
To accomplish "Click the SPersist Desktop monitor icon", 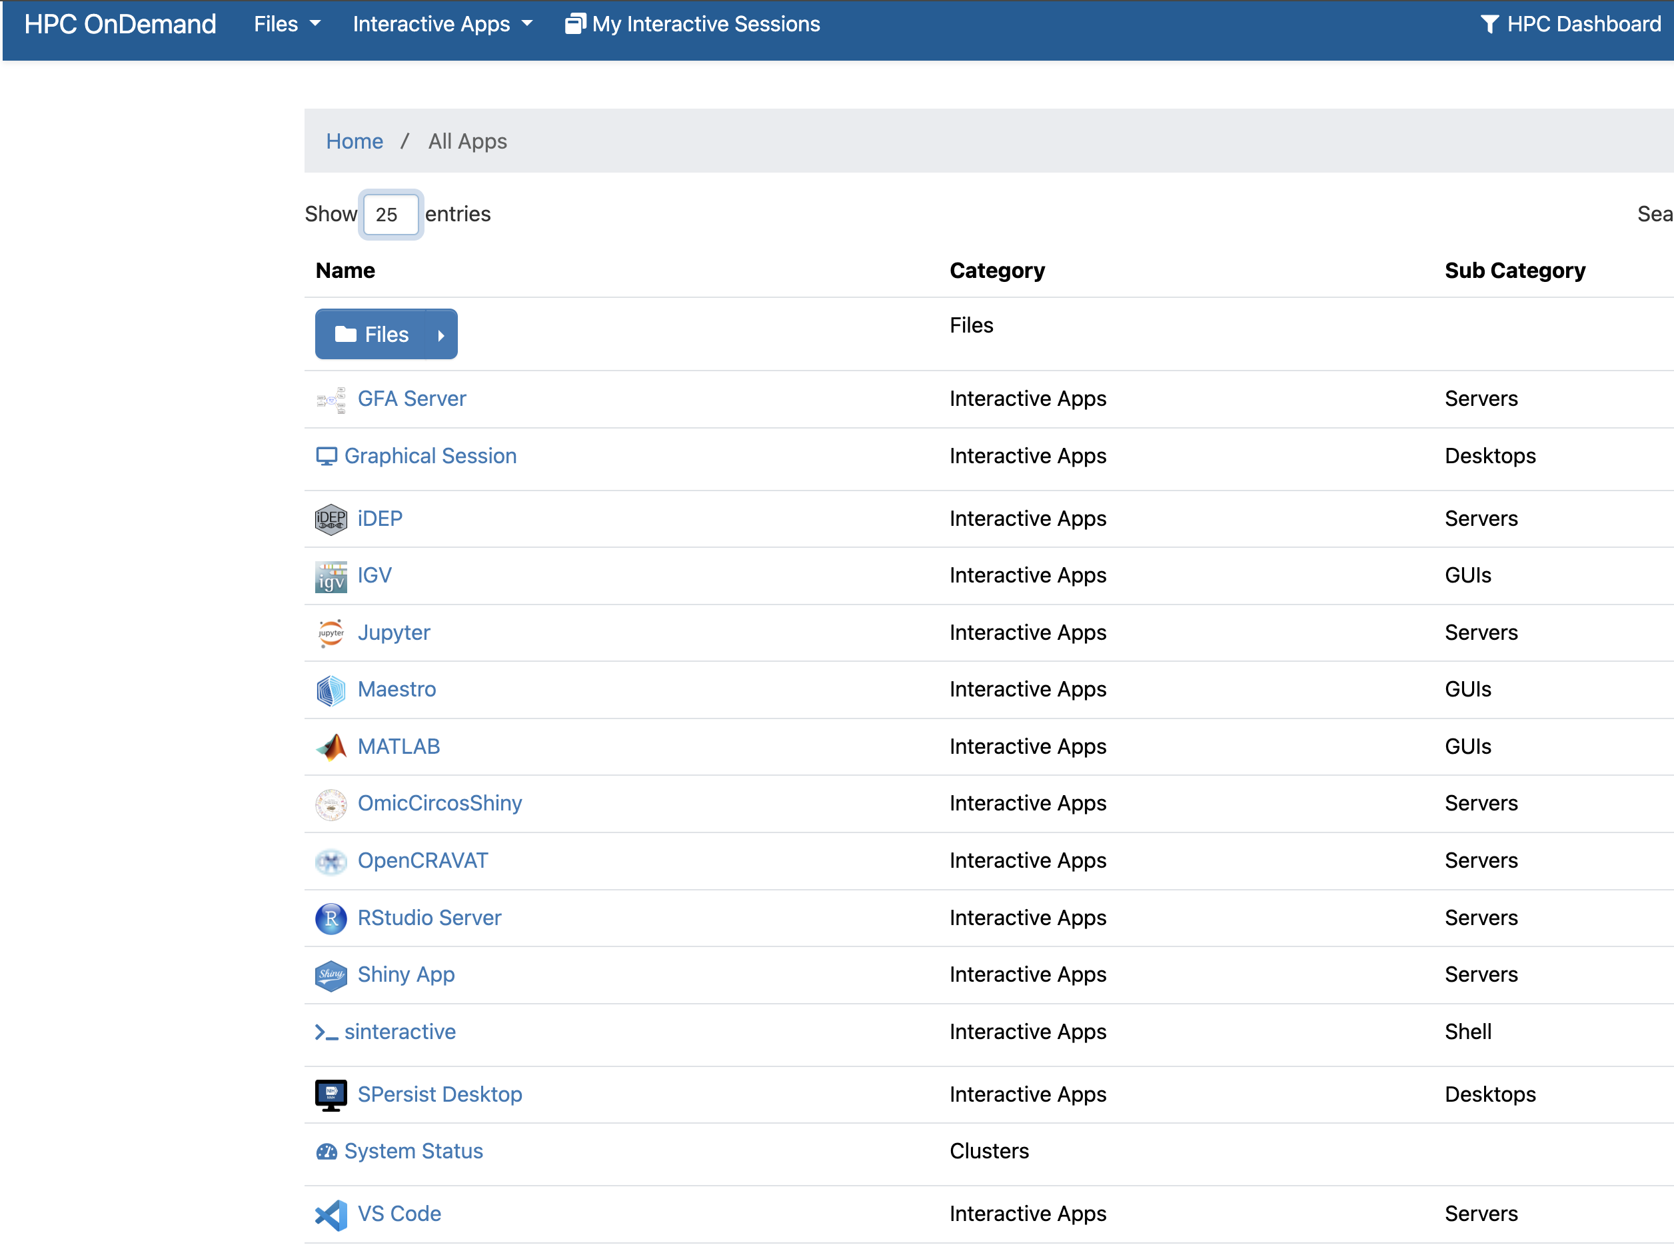I will tap(331, 1096).
